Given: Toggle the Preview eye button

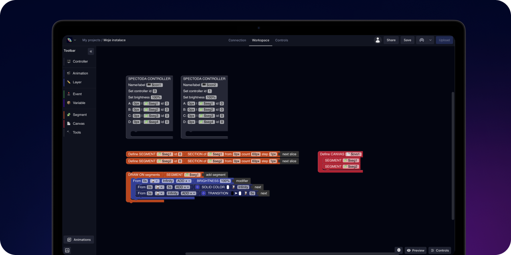Looking at the screenshot, I should pos(415,251).
